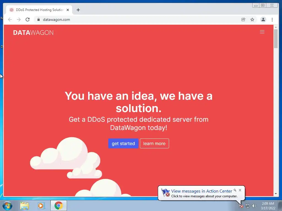Launch Windows Explorer from taskbar

pyautogui.click(x=25, y=206)
